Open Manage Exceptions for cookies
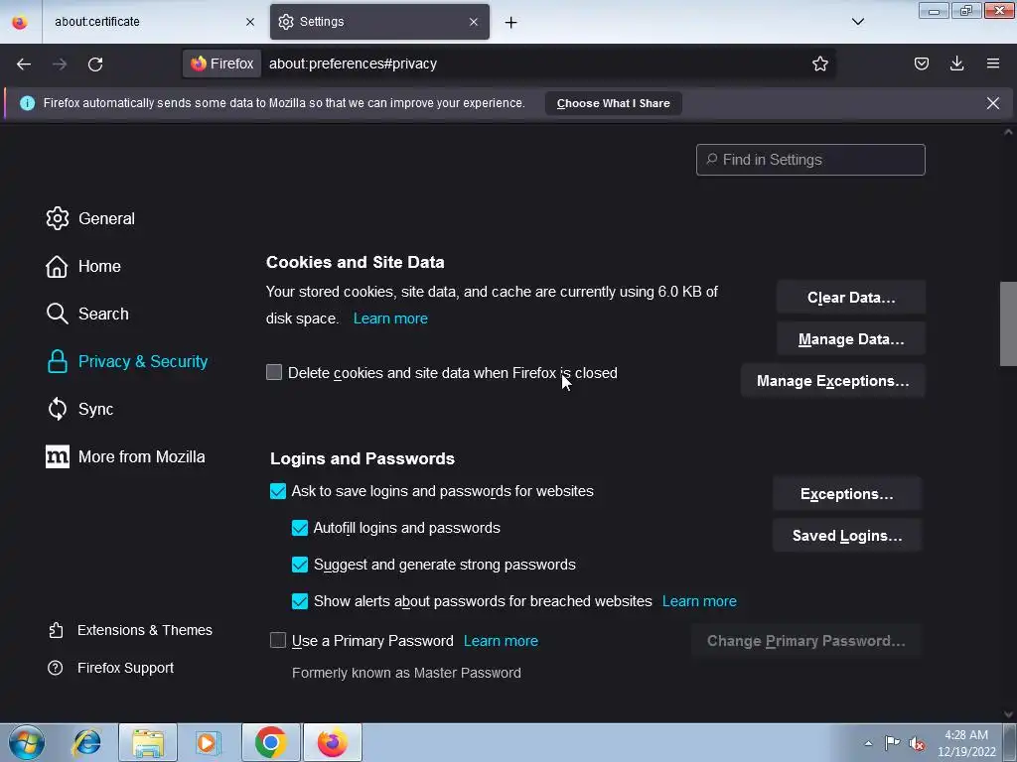 833,380
